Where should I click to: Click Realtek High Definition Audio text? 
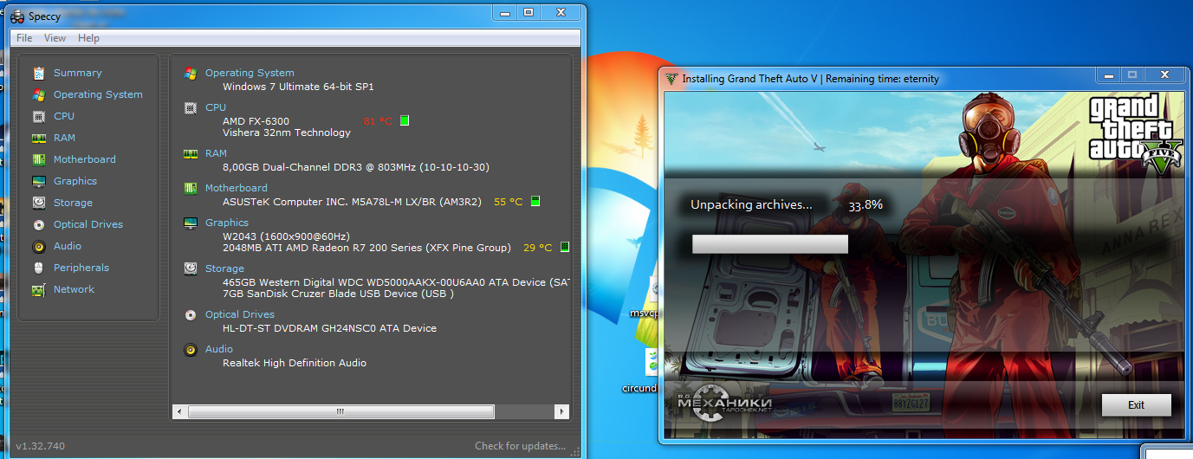coord(295,363)
